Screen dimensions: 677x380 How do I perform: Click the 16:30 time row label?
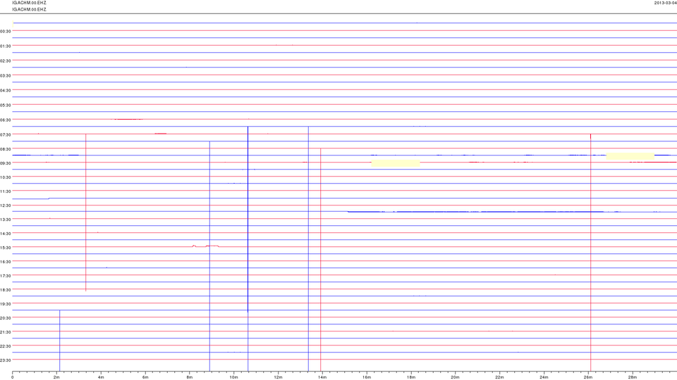(x=5, y=262)
